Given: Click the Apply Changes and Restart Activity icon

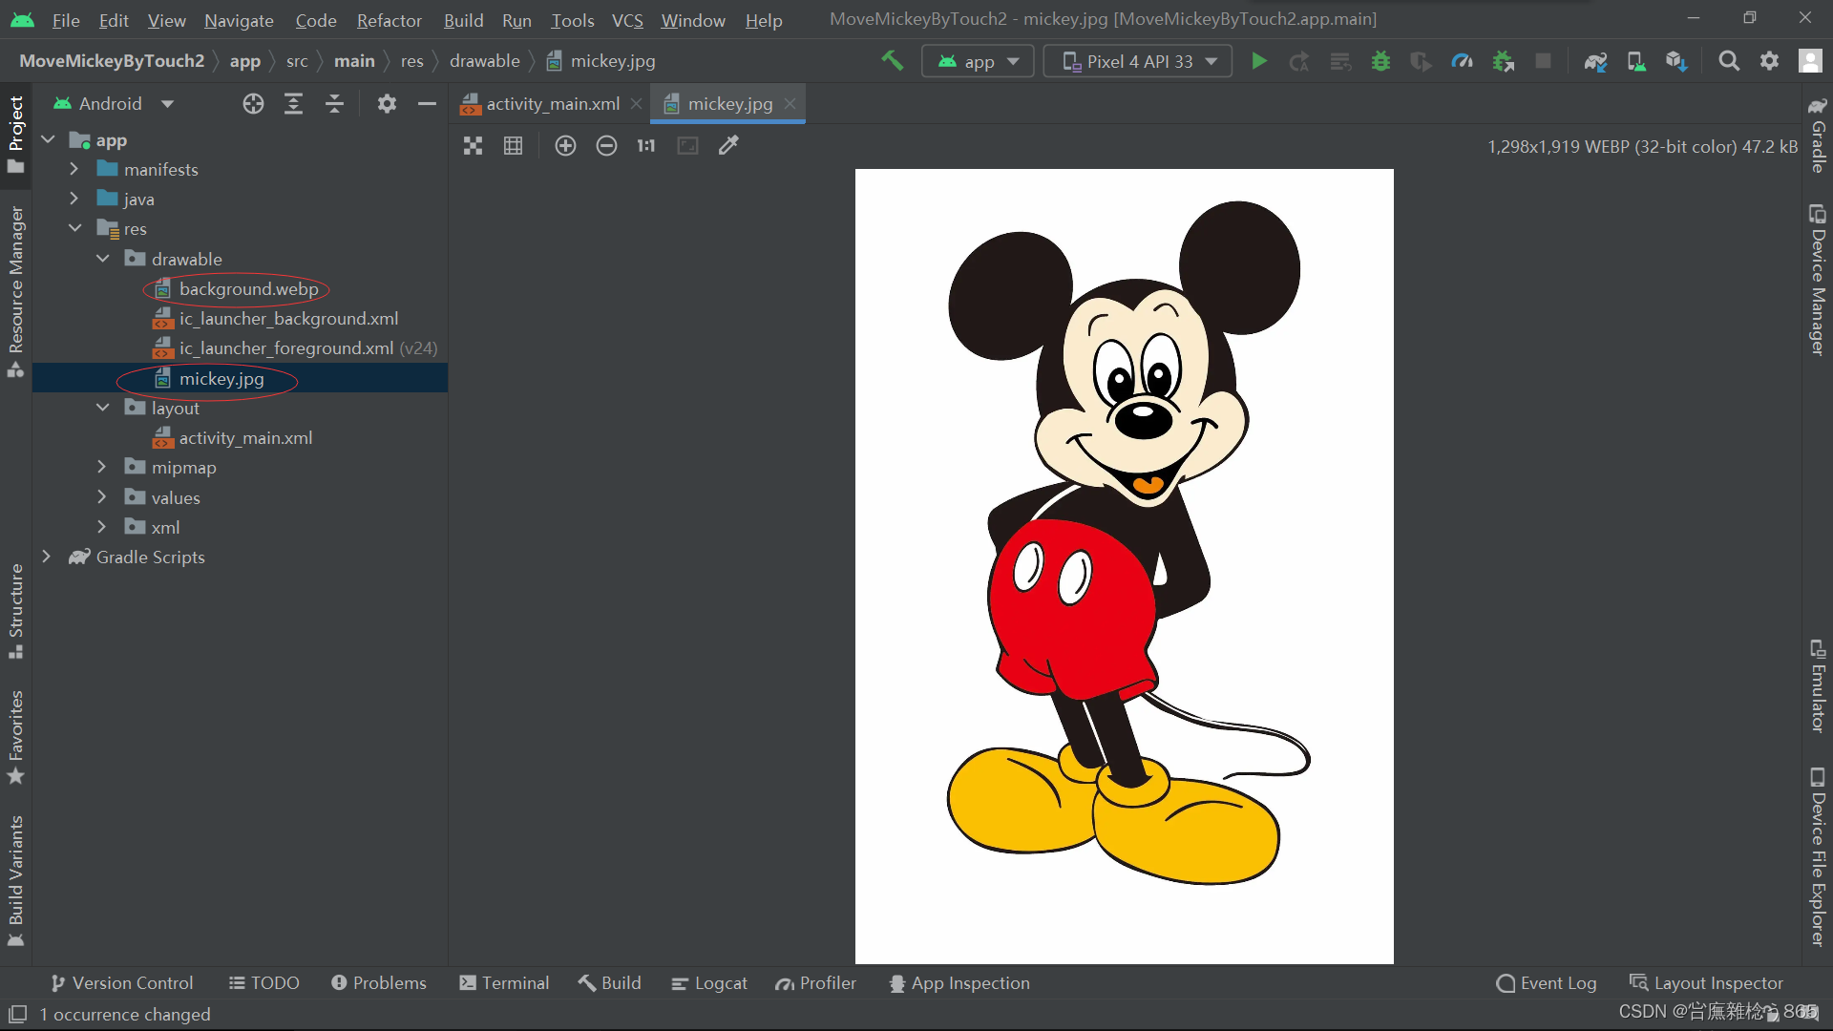Looking at the screenshot, I should pos(1299,61).
